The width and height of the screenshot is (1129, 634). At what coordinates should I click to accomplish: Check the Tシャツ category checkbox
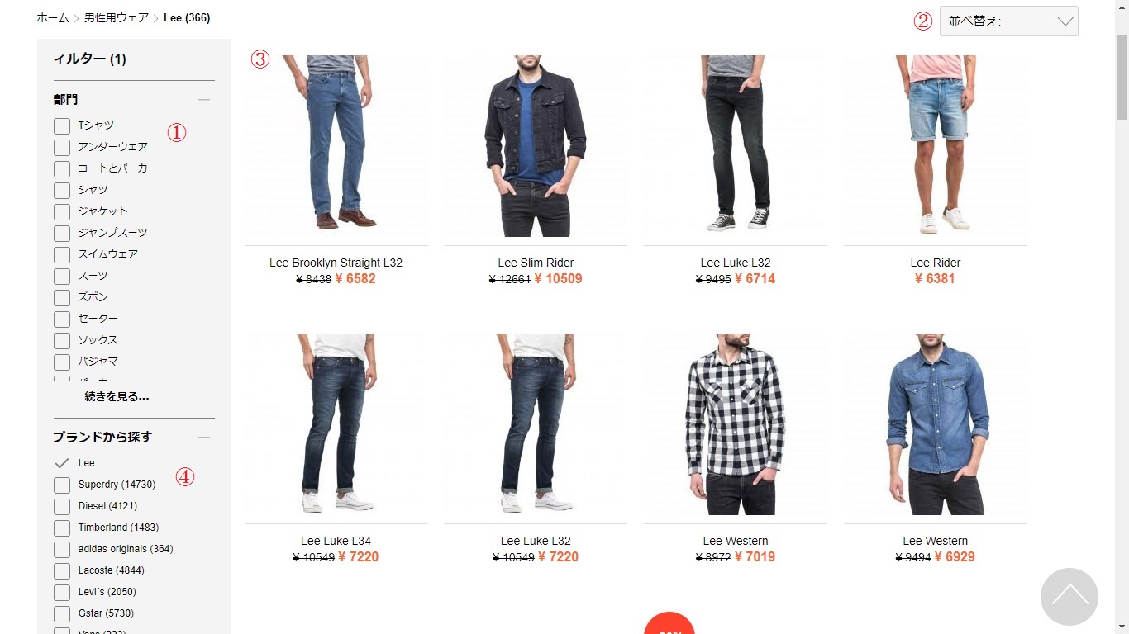62,126
